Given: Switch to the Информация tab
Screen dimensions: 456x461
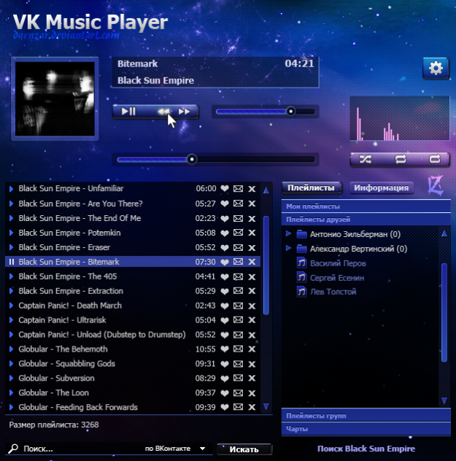Looking at the screenshot, I should pos(381,188).
